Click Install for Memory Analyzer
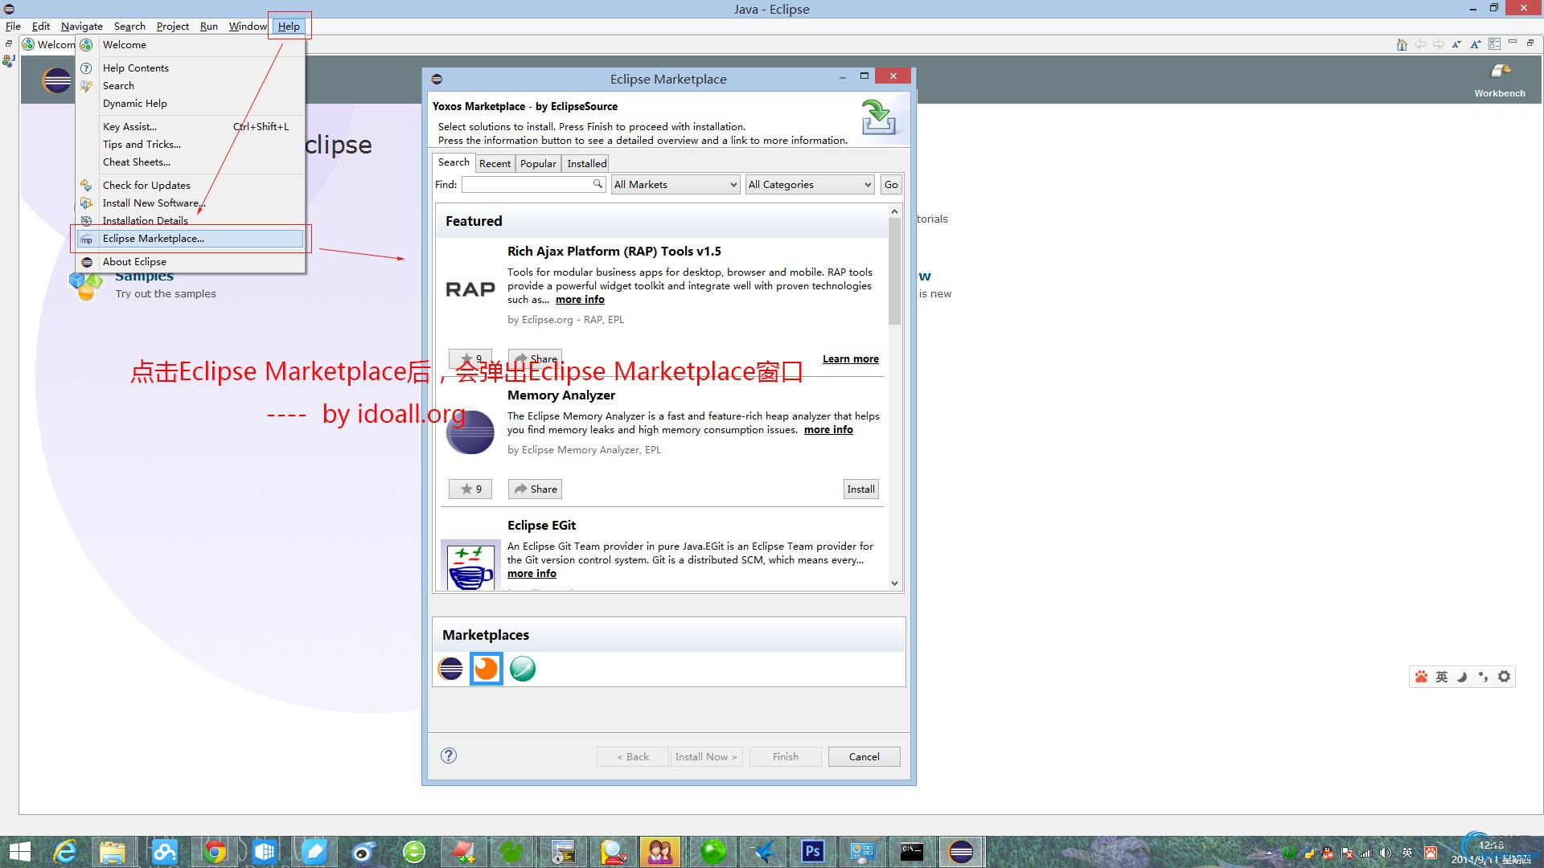 tap(860, 489)
